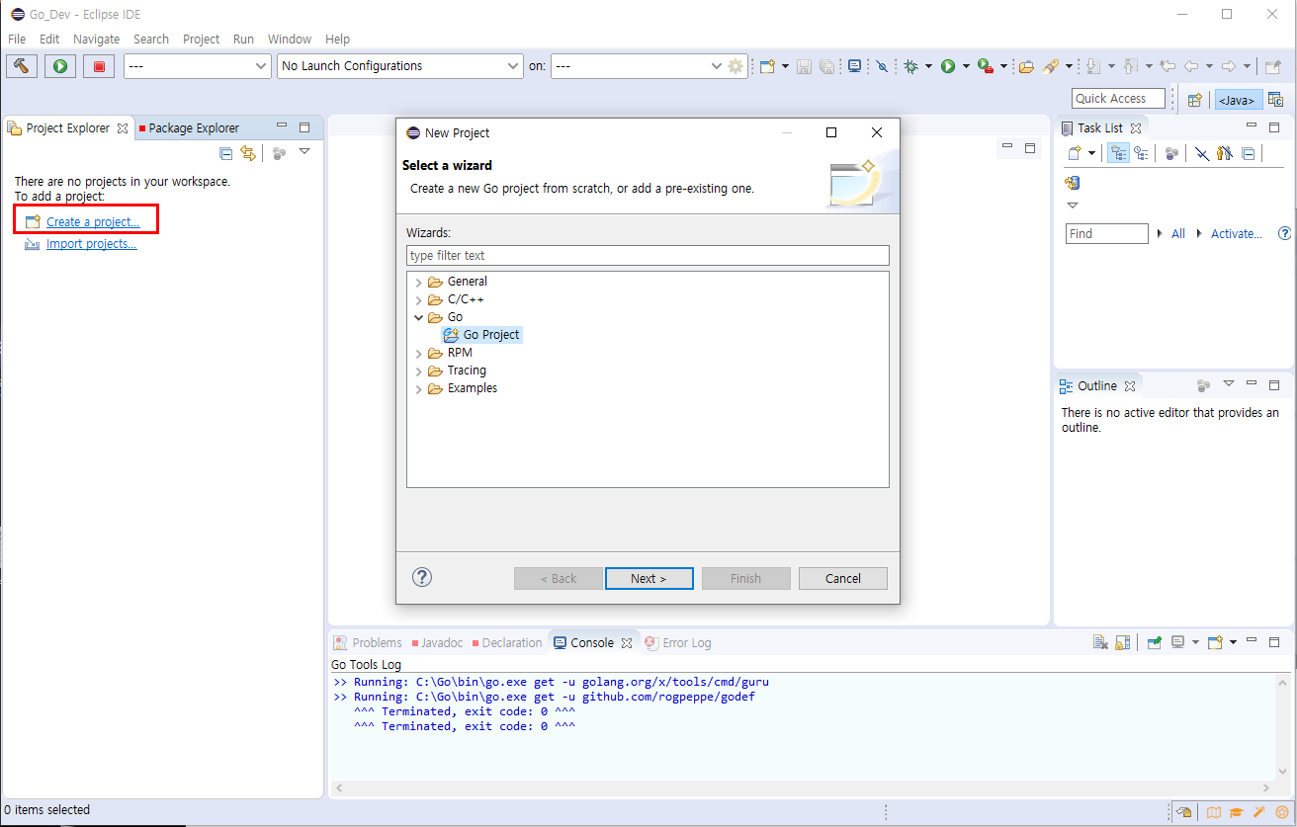Viewport: 1297px width, 827px height.
Task: Click the star icon in status bar
Action: 1282,812
